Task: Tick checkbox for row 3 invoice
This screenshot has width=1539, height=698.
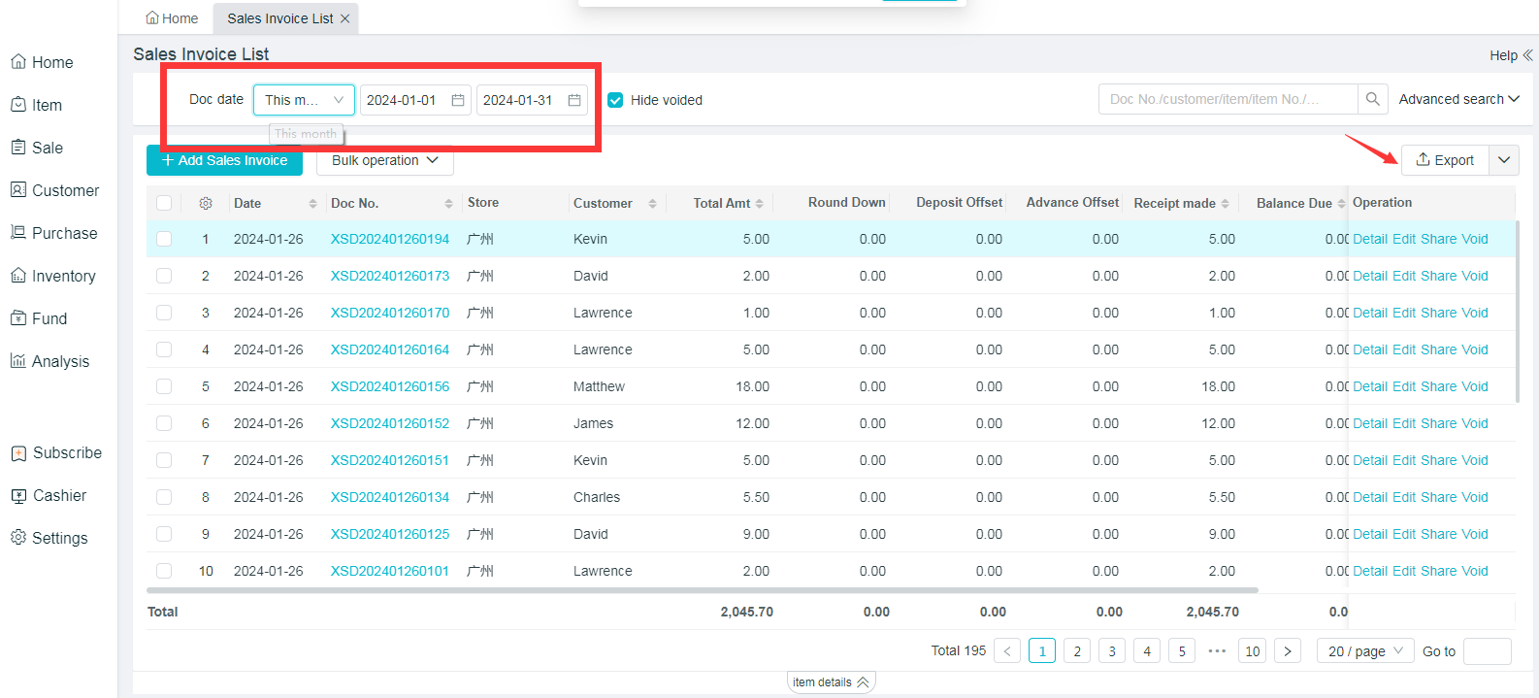Action: point(164,313)
